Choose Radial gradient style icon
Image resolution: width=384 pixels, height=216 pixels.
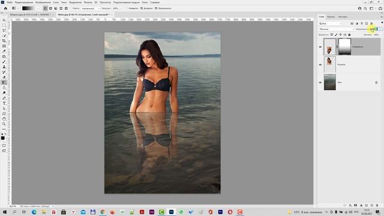(50, 8)
